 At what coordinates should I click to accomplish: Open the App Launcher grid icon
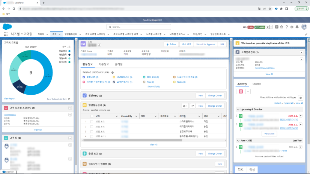point(6,34)
